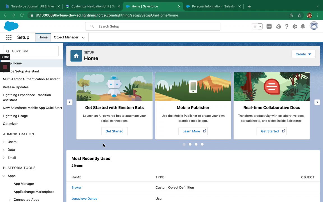Click the Search Setup field

point(153,26)
